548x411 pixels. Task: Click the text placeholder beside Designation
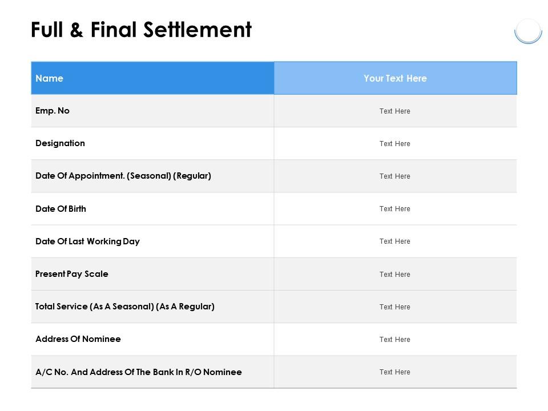pyautogui.click(x=395, y=144)
